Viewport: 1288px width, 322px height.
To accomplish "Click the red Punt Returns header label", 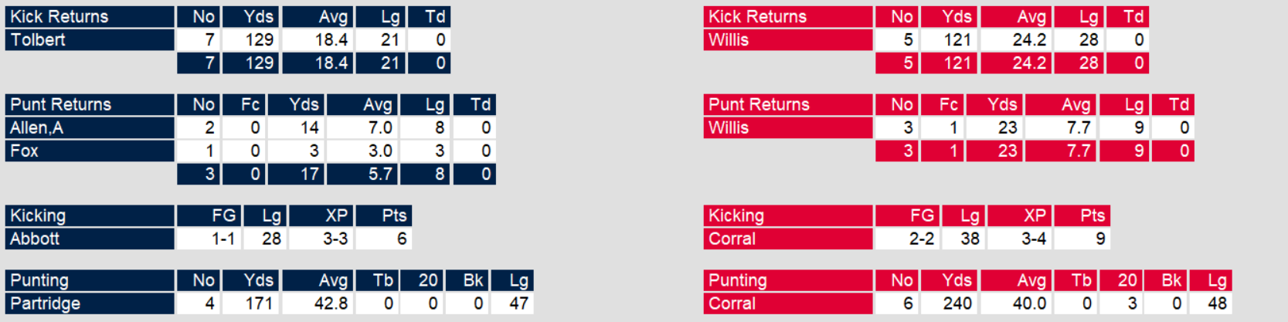I will click(x=759, y=105).
